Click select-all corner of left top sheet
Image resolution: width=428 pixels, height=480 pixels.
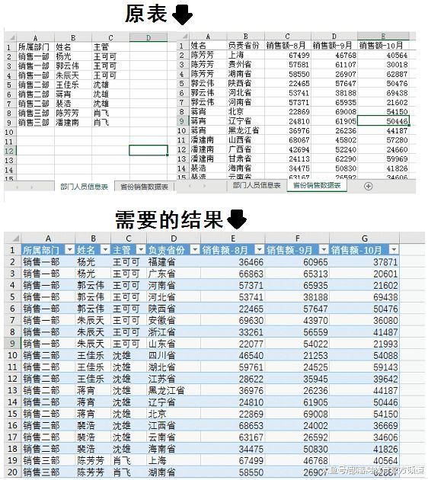pos(11,38)
